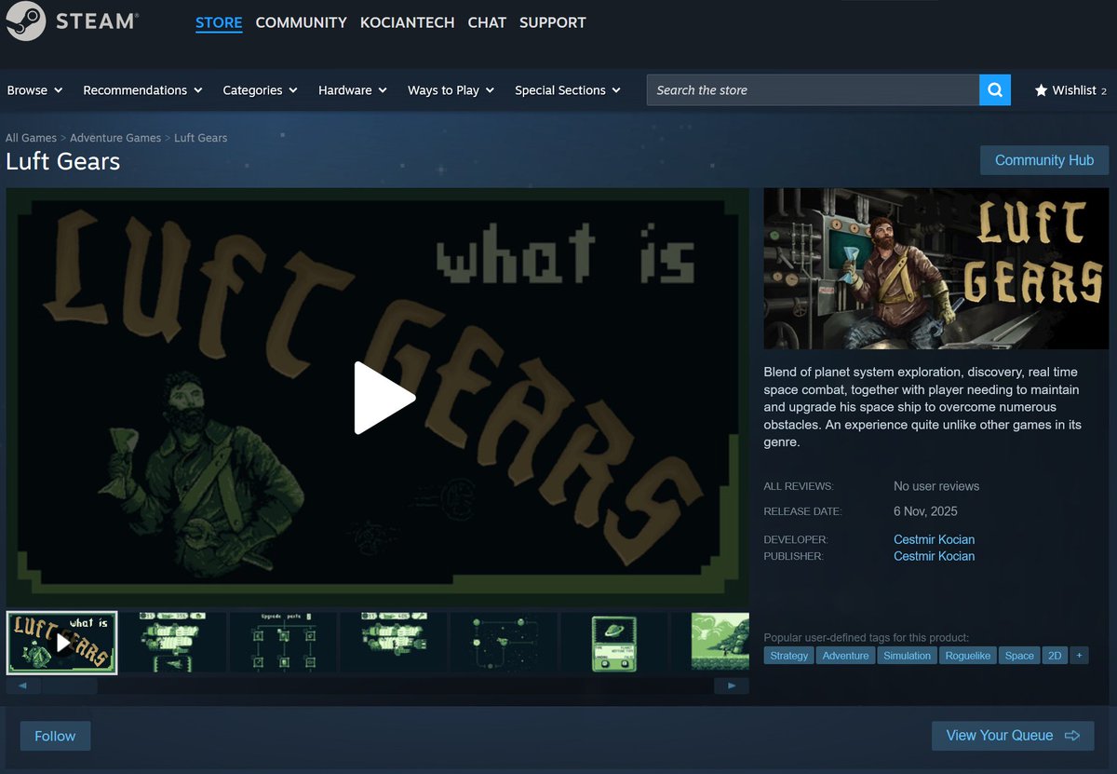Click the Community Hub button

point(1044,160)
